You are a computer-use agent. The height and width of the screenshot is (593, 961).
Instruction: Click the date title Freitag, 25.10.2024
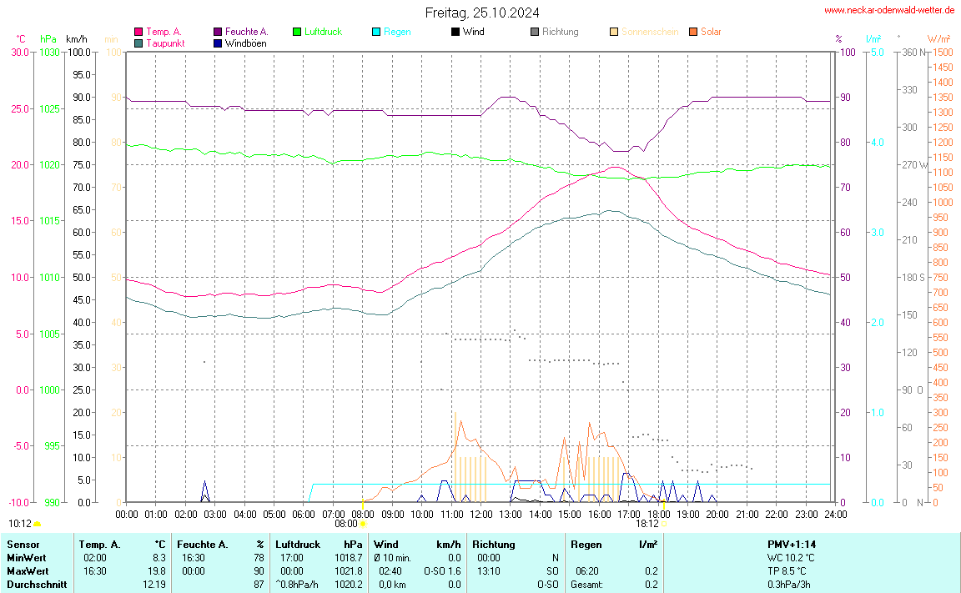(481, 13)
